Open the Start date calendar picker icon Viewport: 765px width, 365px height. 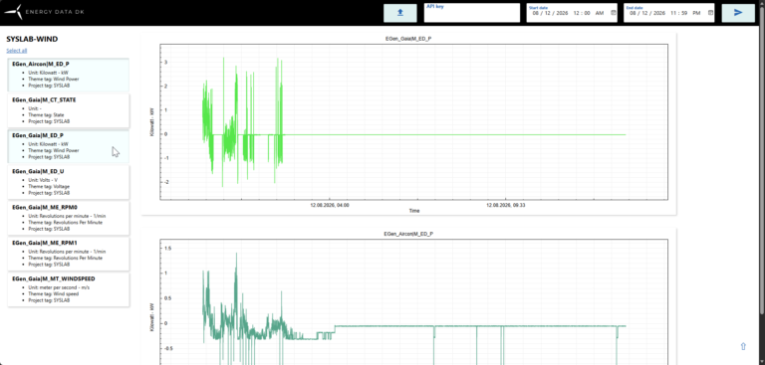click(614, 13)
